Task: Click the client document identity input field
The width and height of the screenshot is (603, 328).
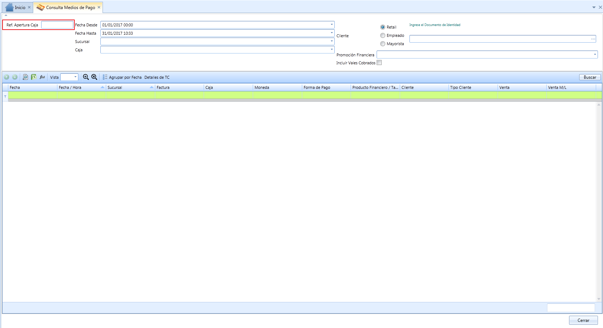Action: [503, 39]
